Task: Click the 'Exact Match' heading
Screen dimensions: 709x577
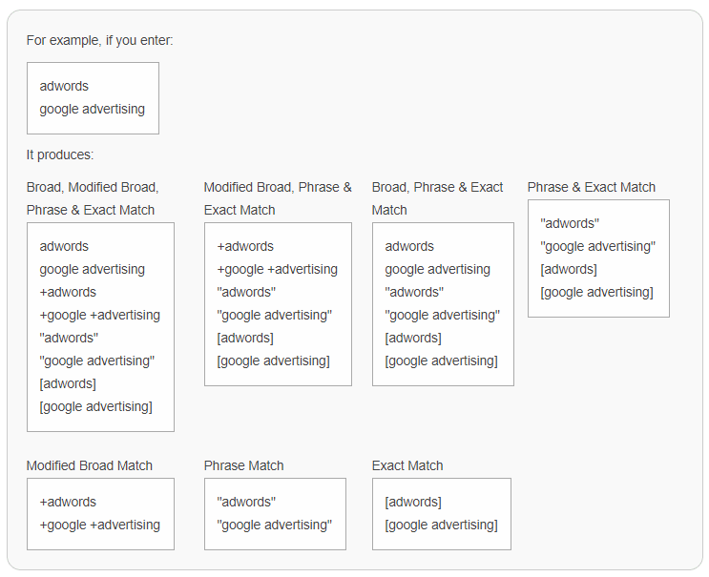Action: tap(407, 465)
